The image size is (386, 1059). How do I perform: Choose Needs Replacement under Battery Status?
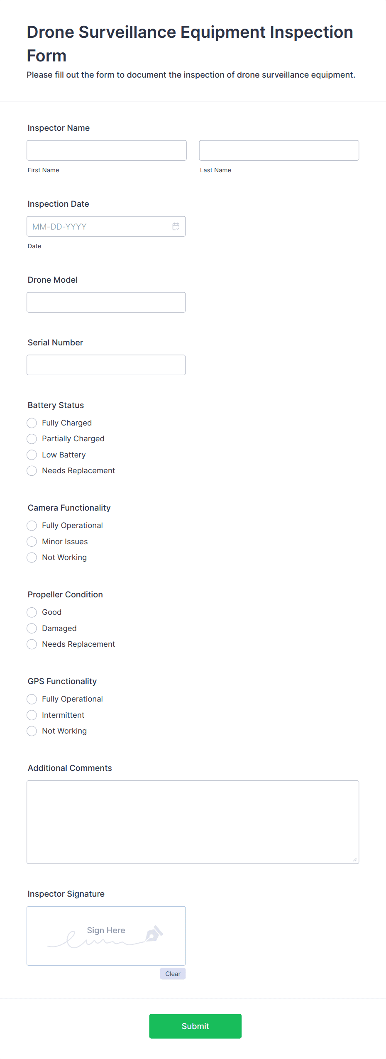(x=32, y=470)
